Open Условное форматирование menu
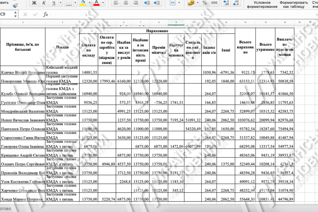318x212 pixels. pos(262,5)
